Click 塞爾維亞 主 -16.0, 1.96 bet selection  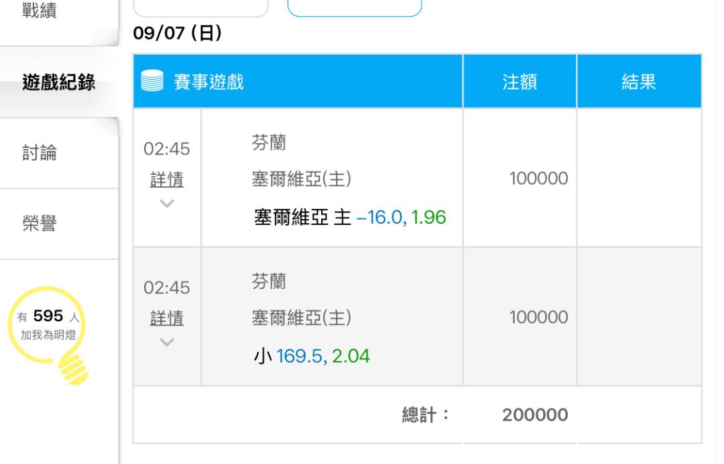[349, 218]
